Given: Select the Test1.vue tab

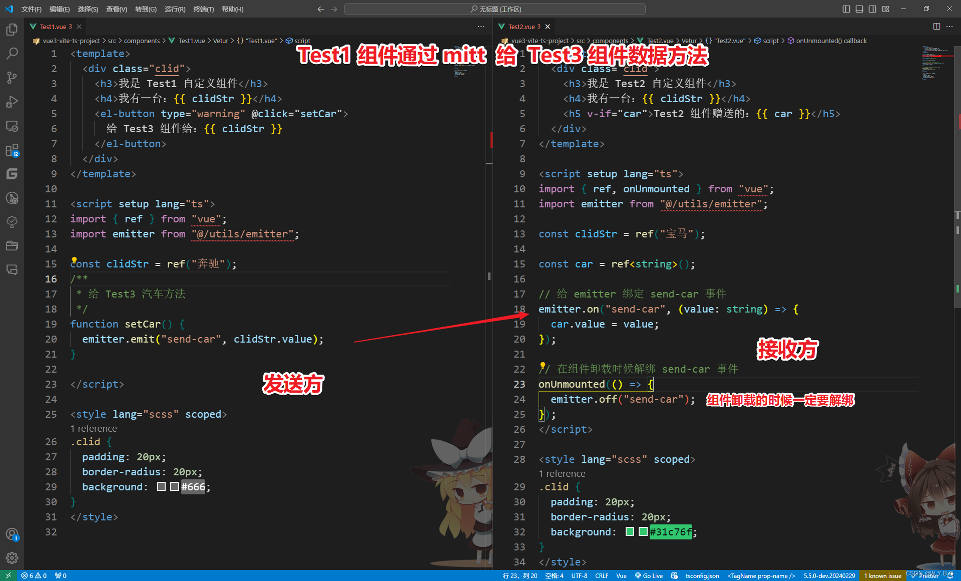Looking at the screenshot, I should 52,26.
